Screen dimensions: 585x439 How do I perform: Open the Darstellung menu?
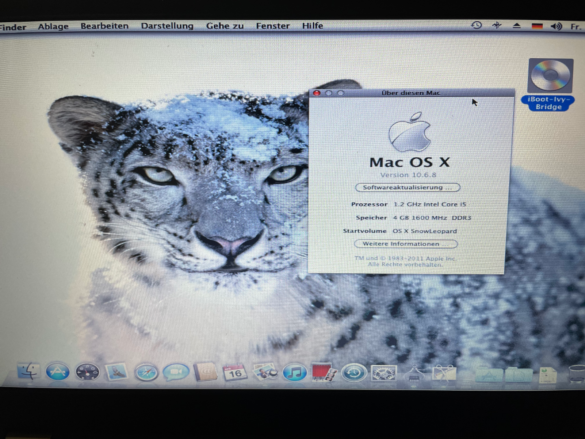click(x=167, y=26)
